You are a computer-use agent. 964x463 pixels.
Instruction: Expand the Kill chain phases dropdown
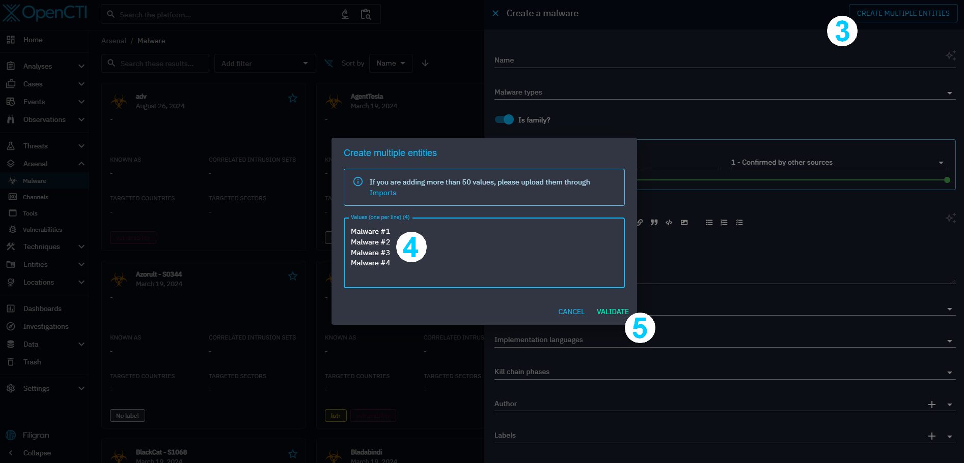tap(949, 373)
